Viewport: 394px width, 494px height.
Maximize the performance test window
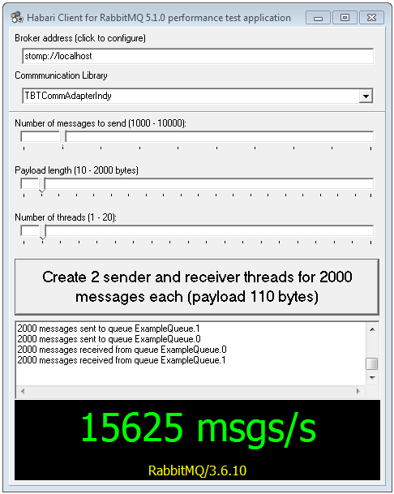pyautogui.click(x=345, y=18)
